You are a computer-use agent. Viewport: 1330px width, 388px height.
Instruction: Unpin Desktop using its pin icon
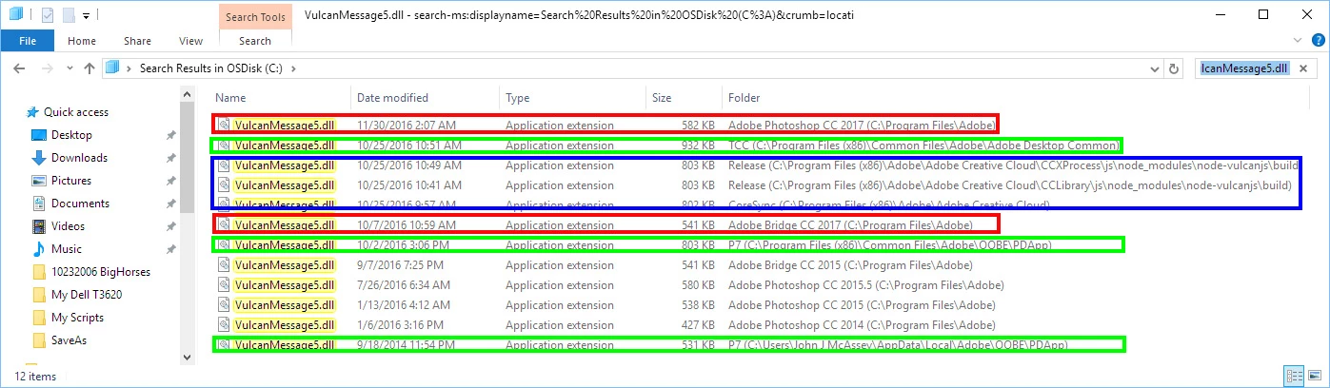click(x=170, y=135)
